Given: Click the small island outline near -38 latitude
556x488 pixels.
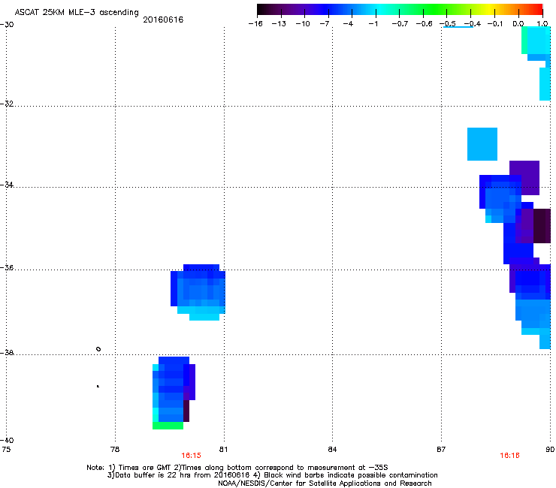Looking at the screenshot, I should (98, 349).
